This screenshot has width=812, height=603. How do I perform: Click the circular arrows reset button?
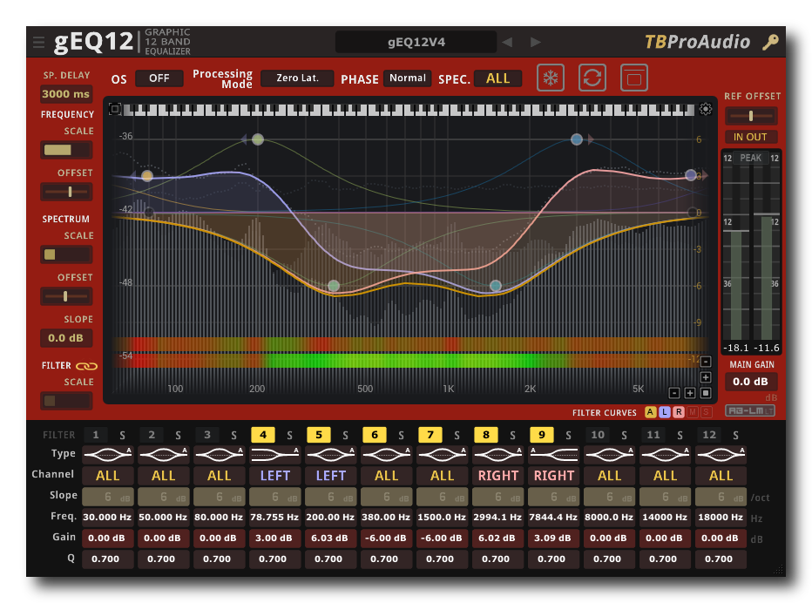tap(592, 78)
